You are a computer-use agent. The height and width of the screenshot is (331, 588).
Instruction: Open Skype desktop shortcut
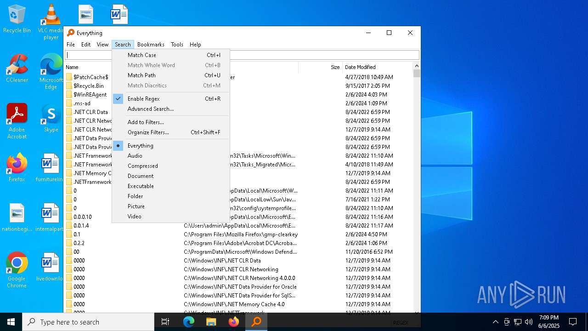[51, 118]
